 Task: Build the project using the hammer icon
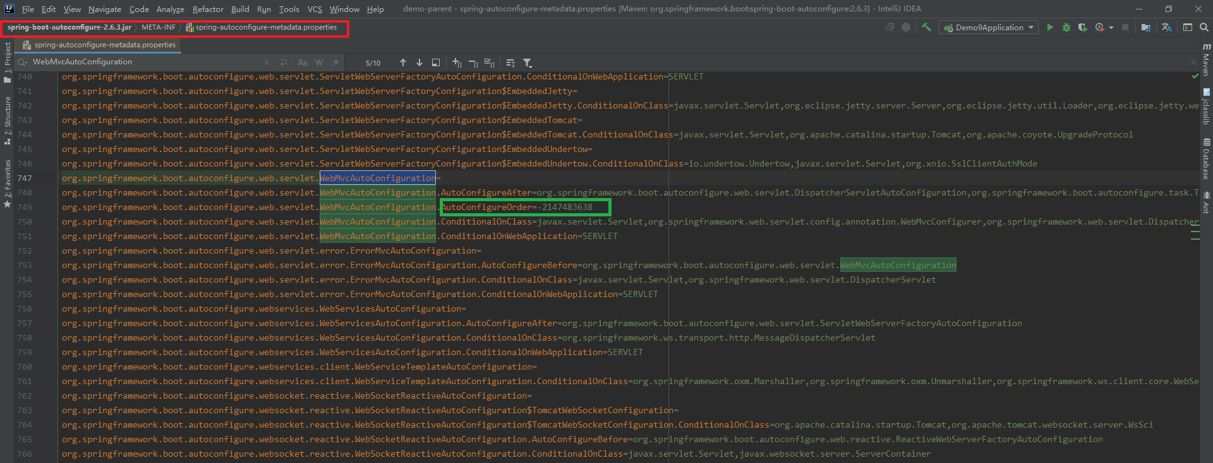(926, 27)
